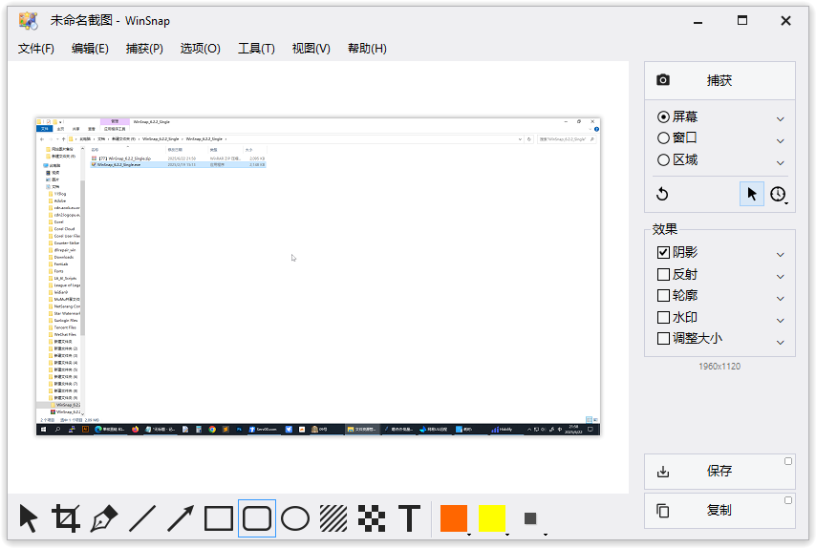
Task: Click the gray line width square
Action: click(x=530, y=518)
